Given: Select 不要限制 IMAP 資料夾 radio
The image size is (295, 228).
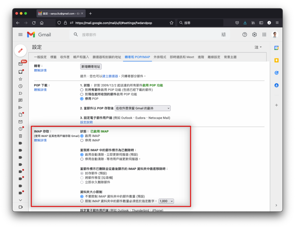Looking at the screenshot, I should 82,196.
